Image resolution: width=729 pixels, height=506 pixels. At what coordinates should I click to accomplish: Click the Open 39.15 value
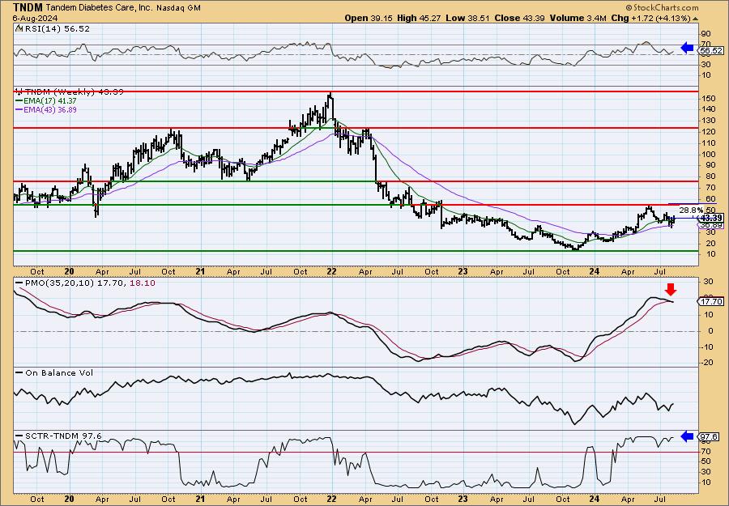[x=369, y=18]
